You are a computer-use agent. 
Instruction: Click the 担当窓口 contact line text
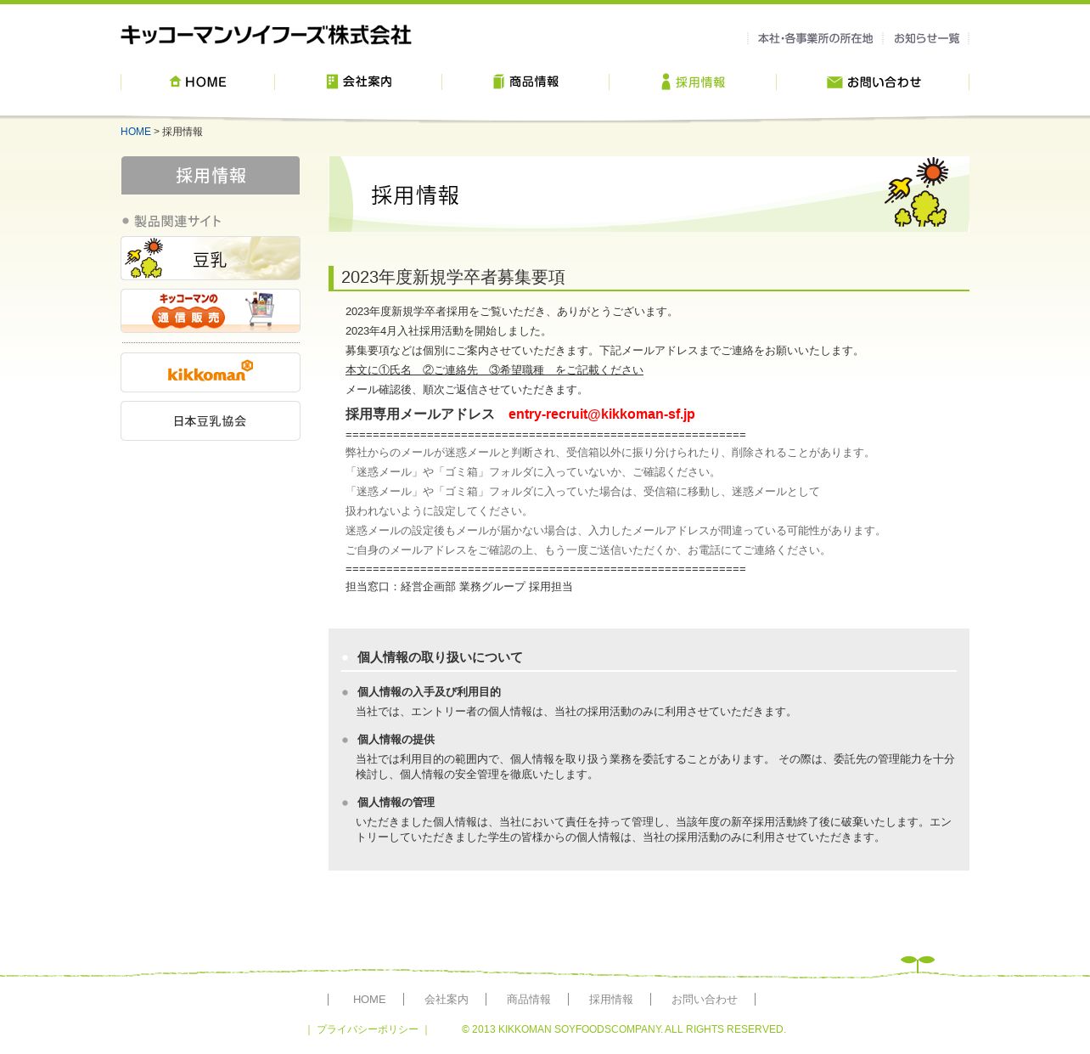(459, 587)
